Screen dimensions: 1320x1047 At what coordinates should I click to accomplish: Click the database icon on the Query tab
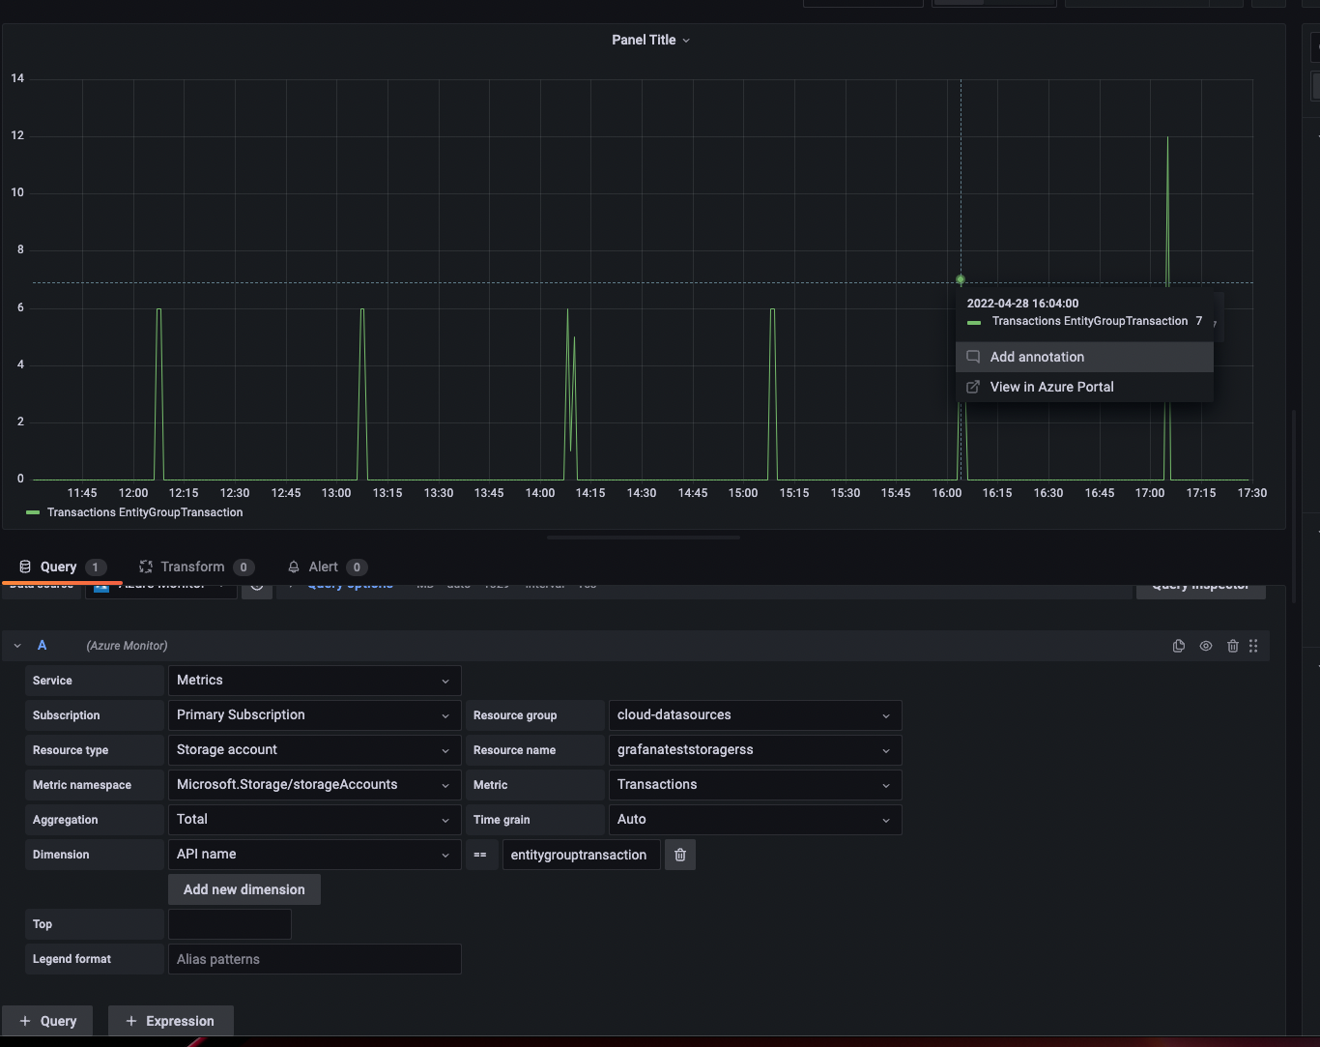point(24,567)
